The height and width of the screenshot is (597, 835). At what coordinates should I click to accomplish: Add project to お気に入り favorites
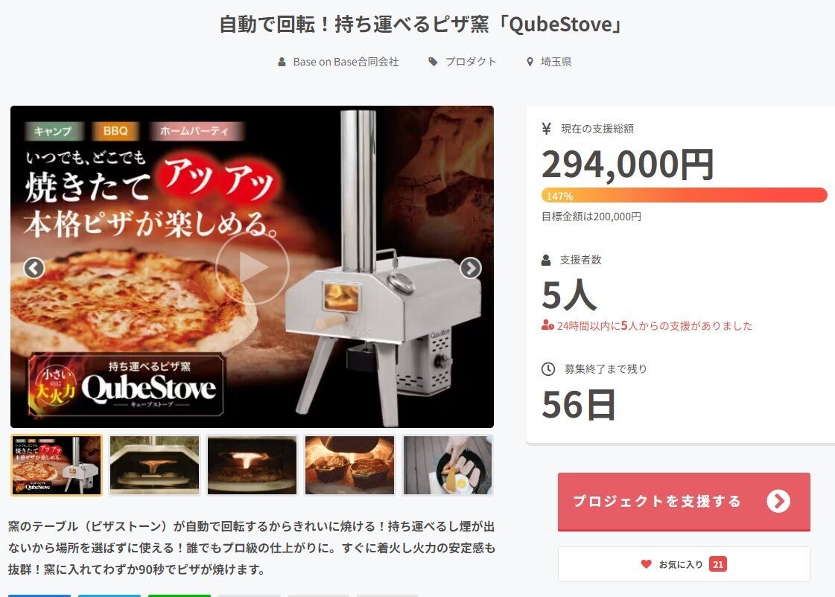point(684,564)
